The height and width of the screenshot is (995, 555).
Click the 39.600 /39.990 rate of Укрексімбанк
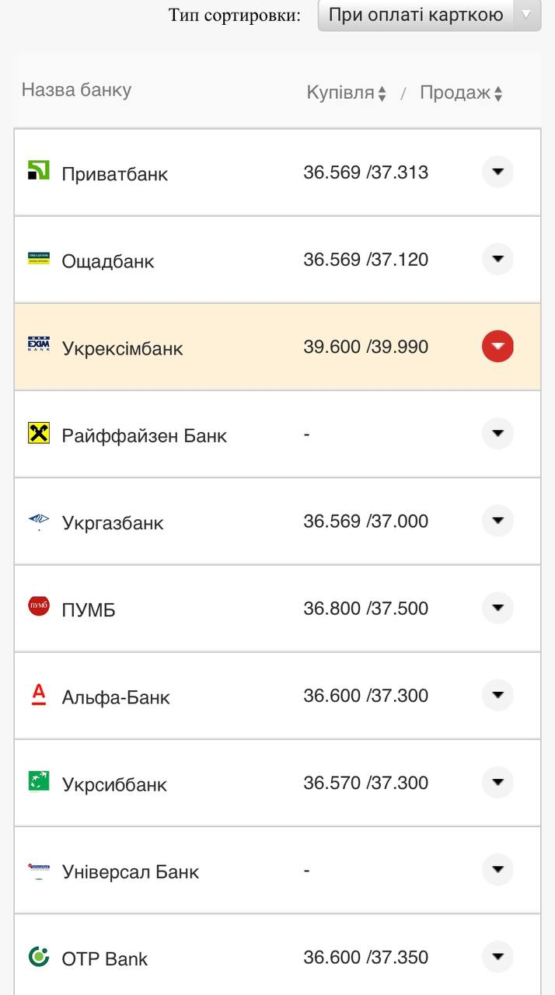[366, 347]
